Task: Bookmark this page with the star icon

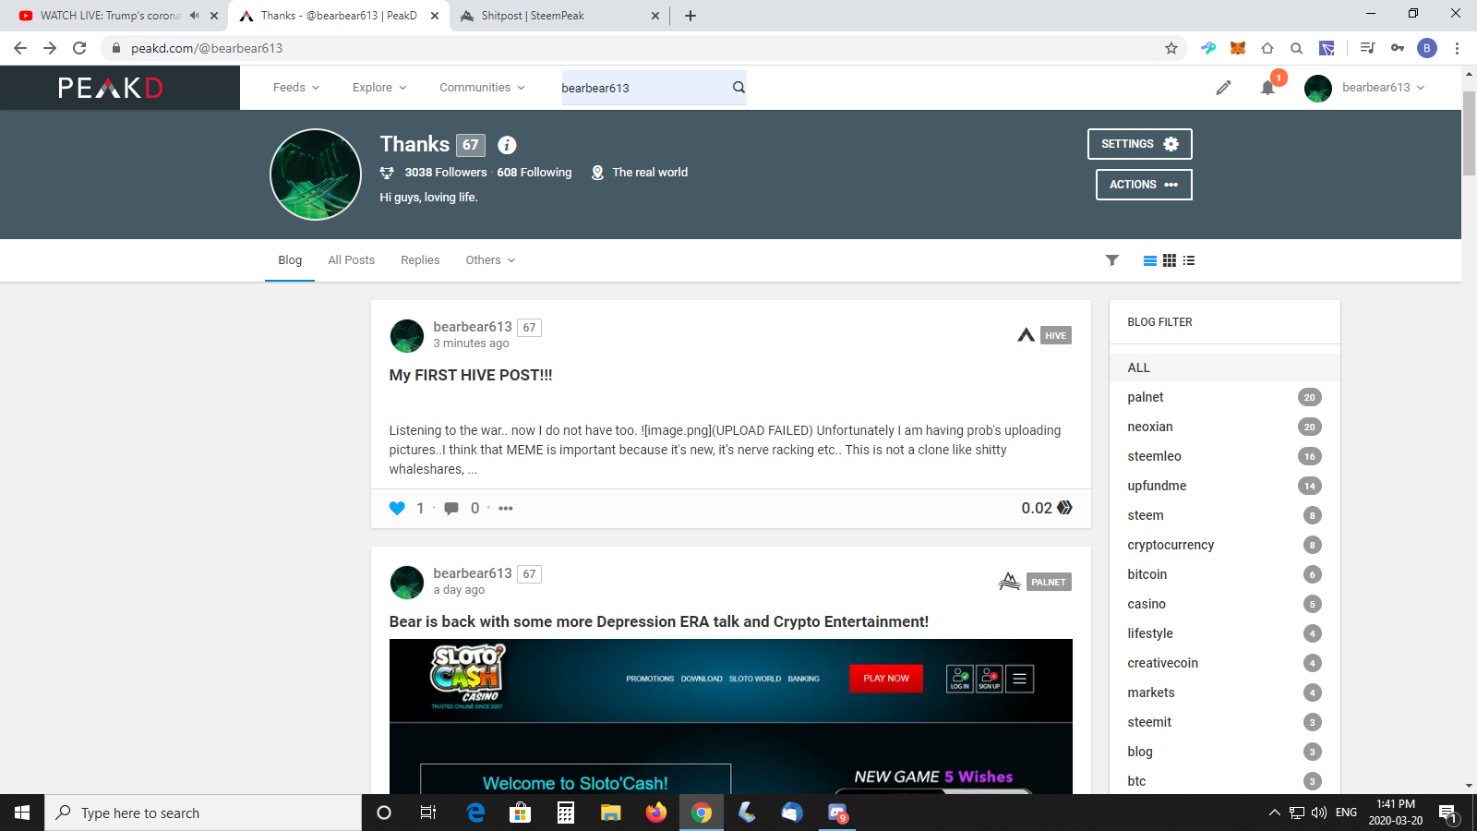Action: pos(1171,48)
